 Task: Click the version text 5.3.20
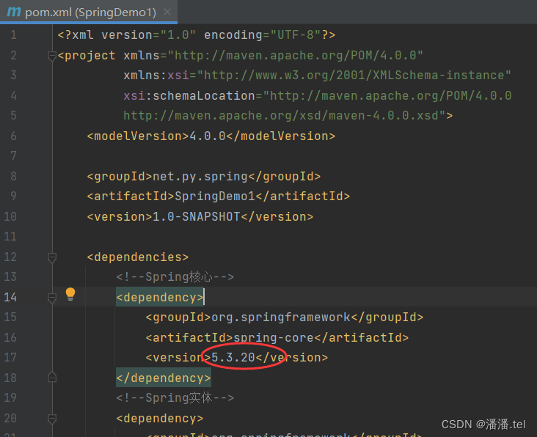click(233, 358)
